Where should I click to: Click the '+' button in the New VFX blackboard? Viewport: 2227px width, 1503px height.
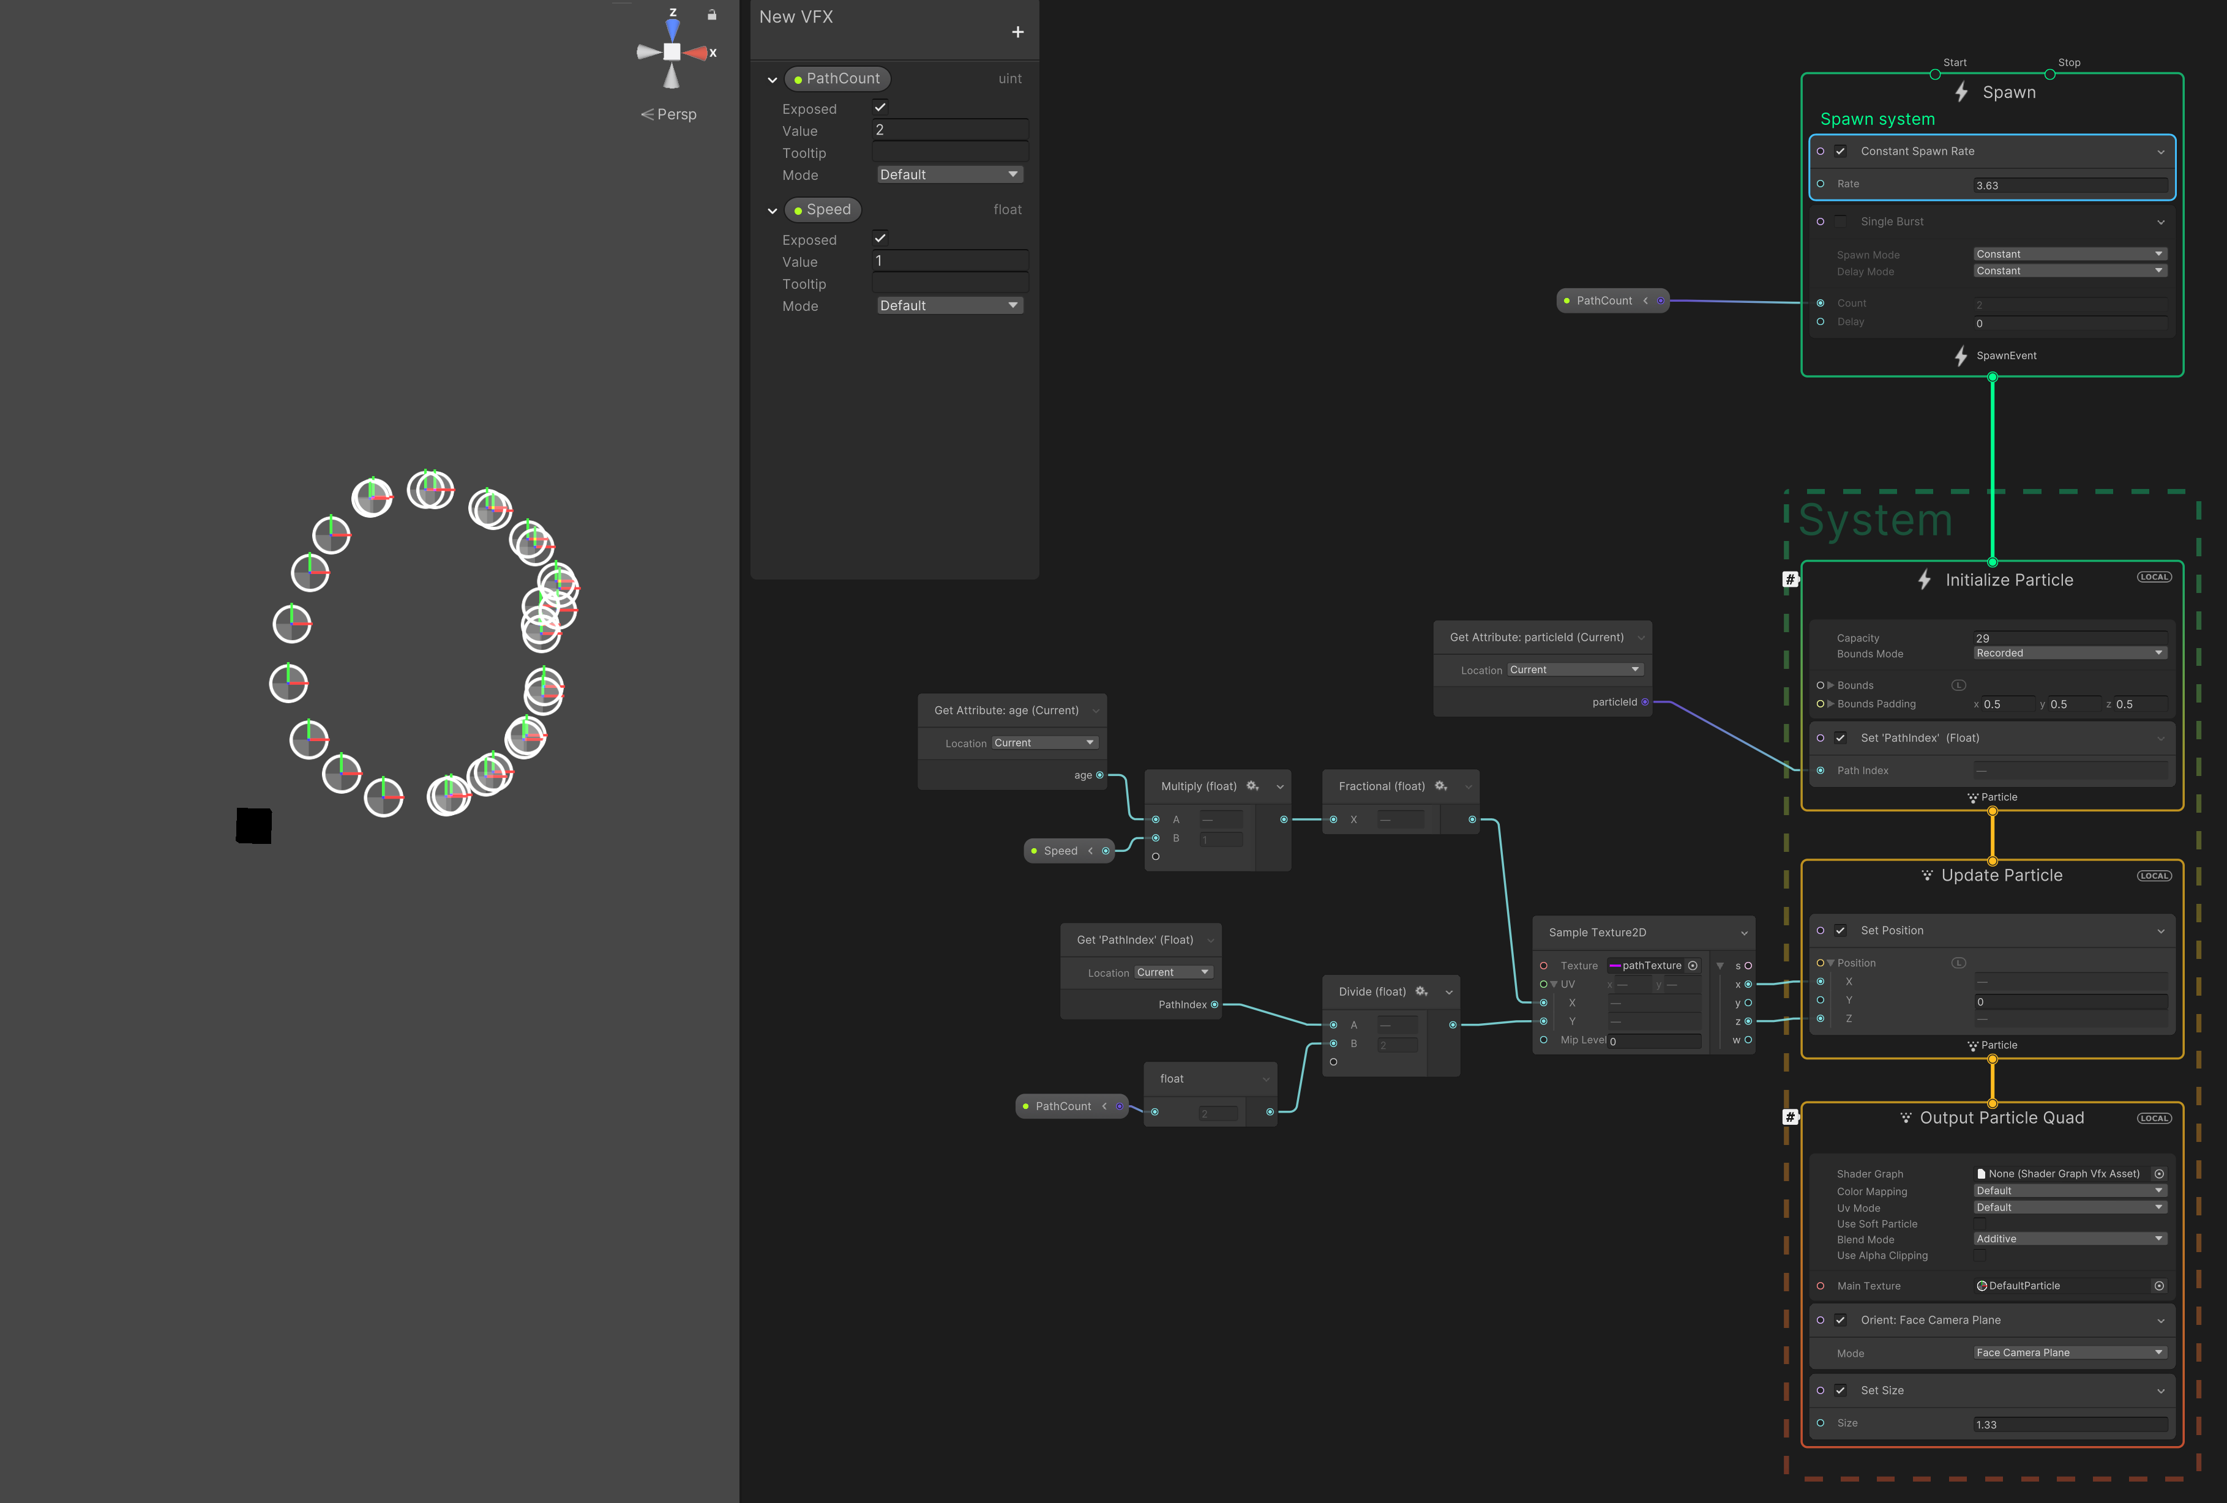pos(1017,32)
